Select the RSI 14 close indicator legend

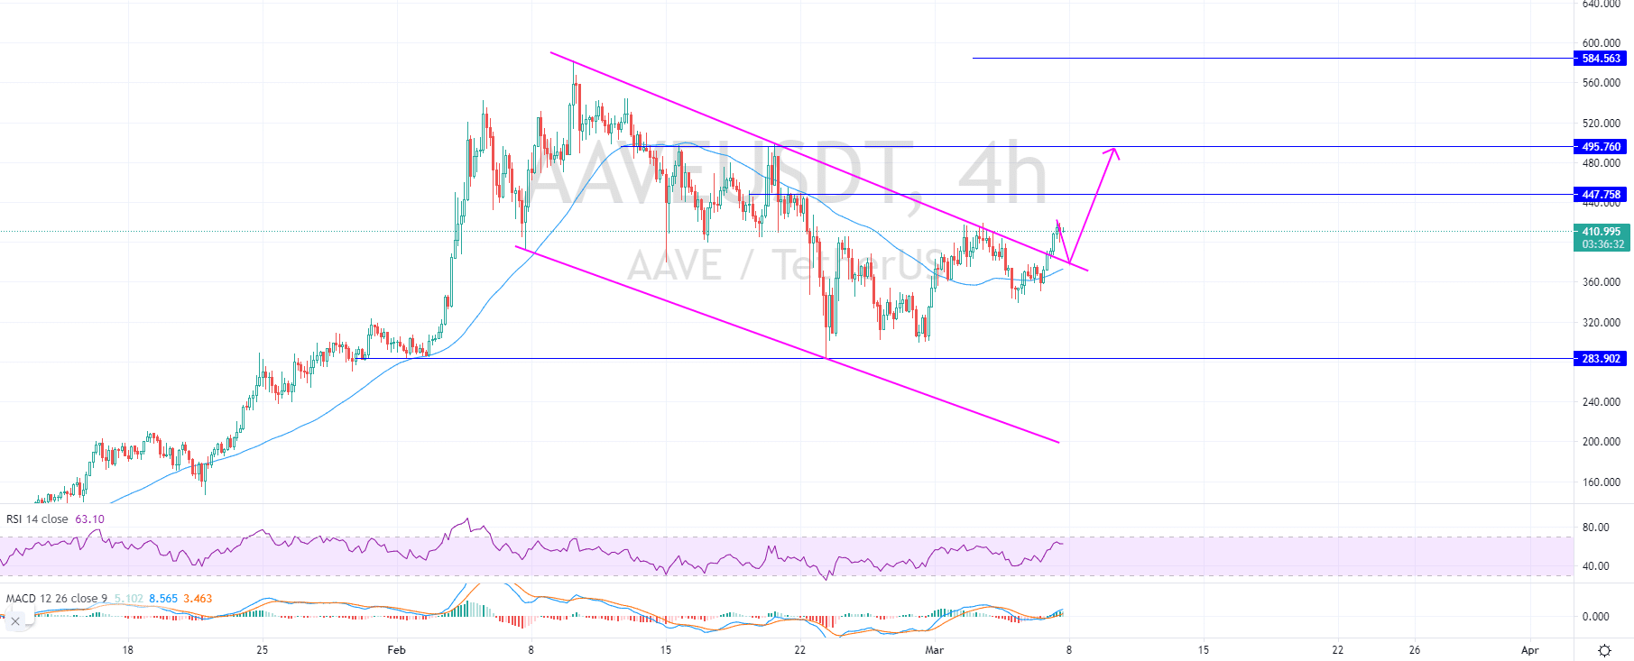pos(37,519)
